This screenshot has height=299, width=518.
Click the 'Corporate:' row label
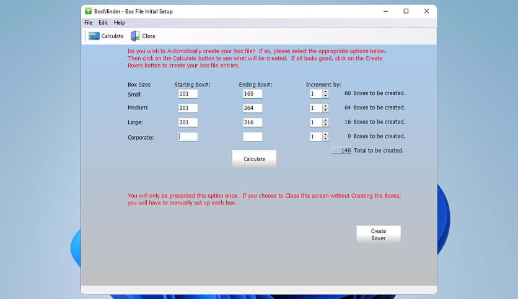141,137
